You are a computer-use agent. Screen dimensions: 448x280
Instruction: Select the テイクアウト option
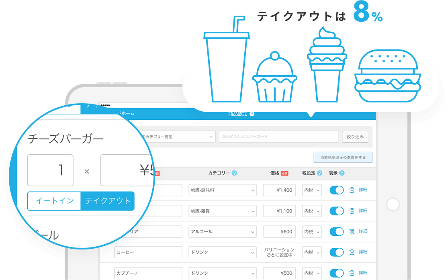pos(107,201)
